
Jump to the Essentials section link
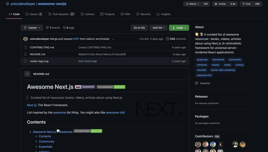click(x=46, y=147)
